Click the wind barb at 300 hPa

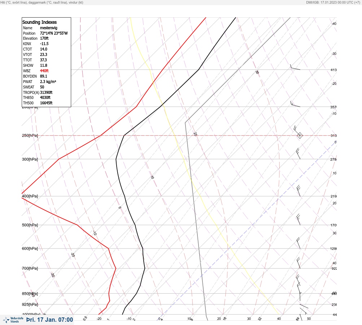pos(298,153)
